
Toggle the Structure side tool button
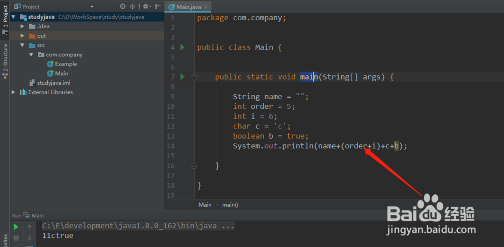tap(5, 61)
